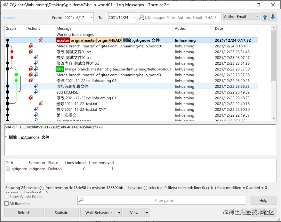Click modified icon for linhuaming 01 commit
The height and width of the screenshot is (222, 281).
(31, 98)
